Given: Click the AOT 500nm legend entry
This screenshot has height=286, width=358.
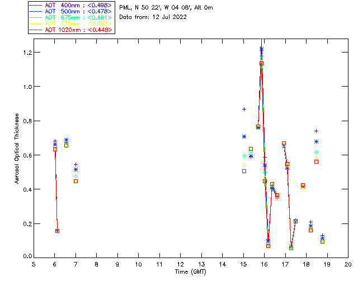Looking at the screenshot, I should (72, 11).
